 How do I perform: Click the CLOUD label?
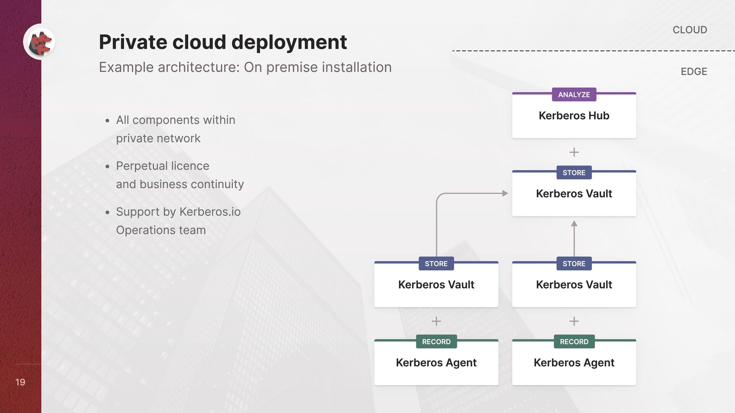coord(690,30)
